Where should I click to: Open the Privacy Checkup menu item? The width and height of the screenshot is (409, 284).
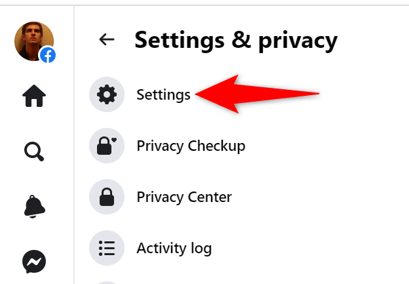pos(191,146)
